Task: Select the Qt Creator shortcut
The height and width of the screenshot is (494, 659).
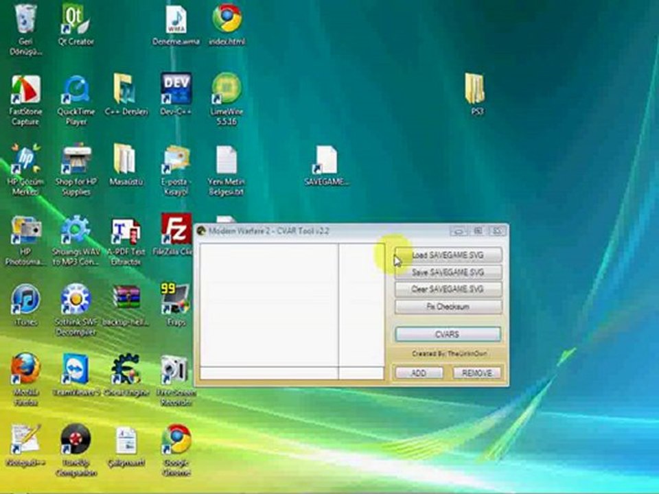Action: click(x=76, y=25)
